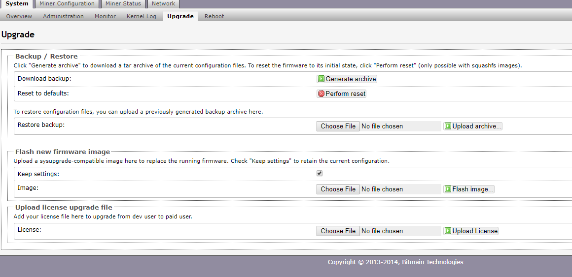Click the Reset to defaults label
Screen dimensions: 572x277
43,93
